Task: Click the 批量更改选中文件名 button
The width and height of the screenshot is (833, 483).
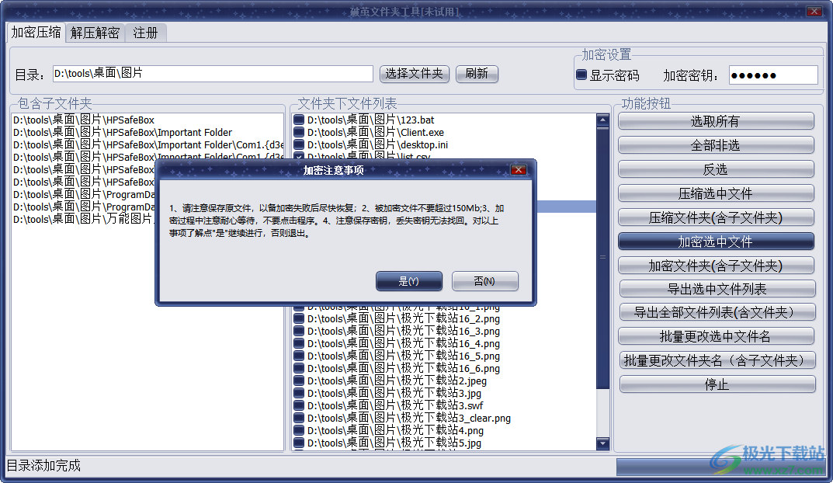Action: tap(716, 336)
